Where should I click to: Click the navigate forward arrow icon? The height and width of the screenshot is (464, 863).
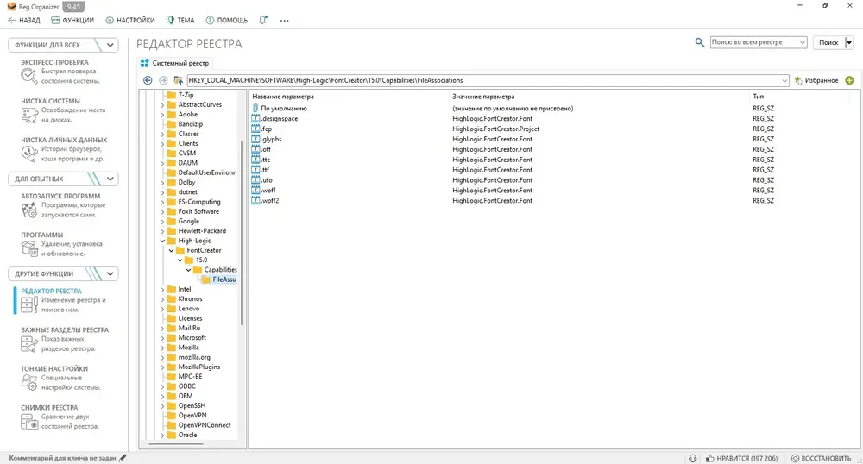click(x=163, y=80)
